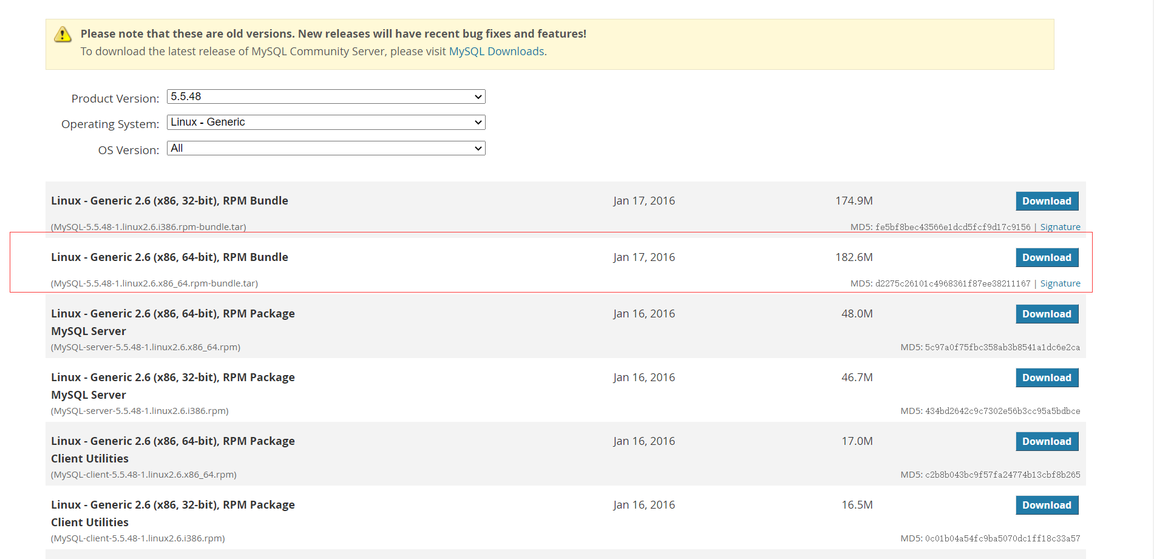Click the 48.0M file size value
Image resolution: width=1154 pixels, height=559 pixels.
point(857,314)
